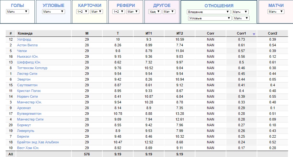Screen dimensions: 293x157
Task: Open the Уотфорд team link
Action: (24, 39)
